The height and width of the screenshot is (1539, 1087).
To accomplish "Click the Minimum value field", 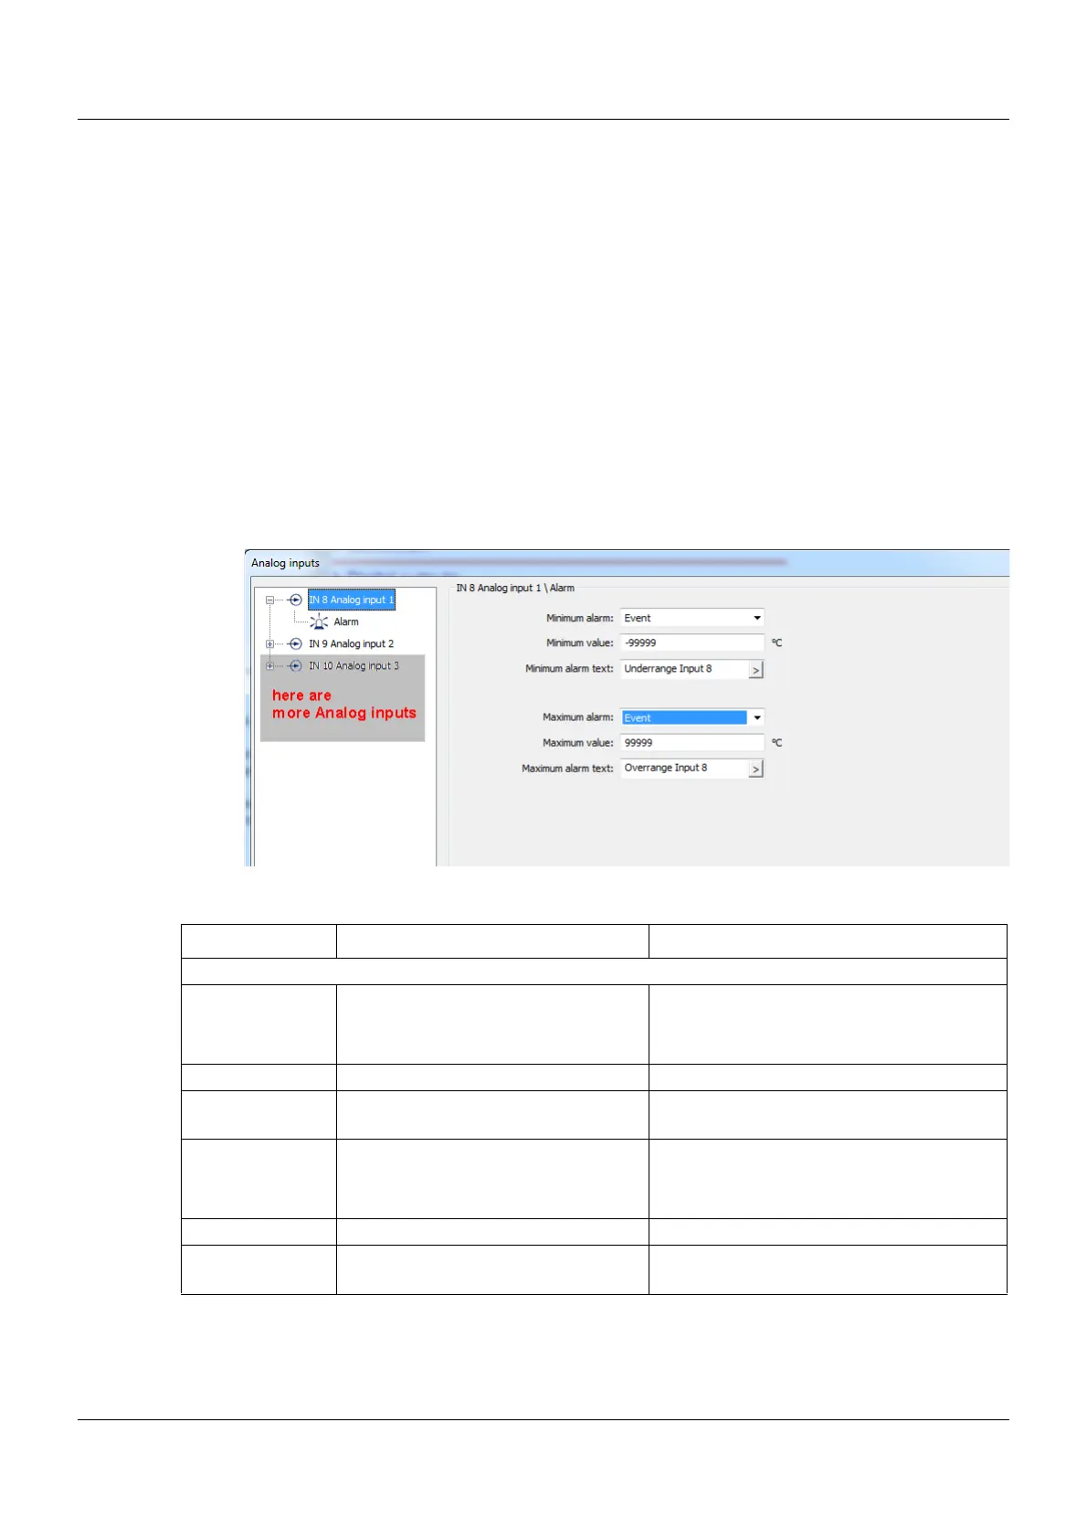I will 692,643.
